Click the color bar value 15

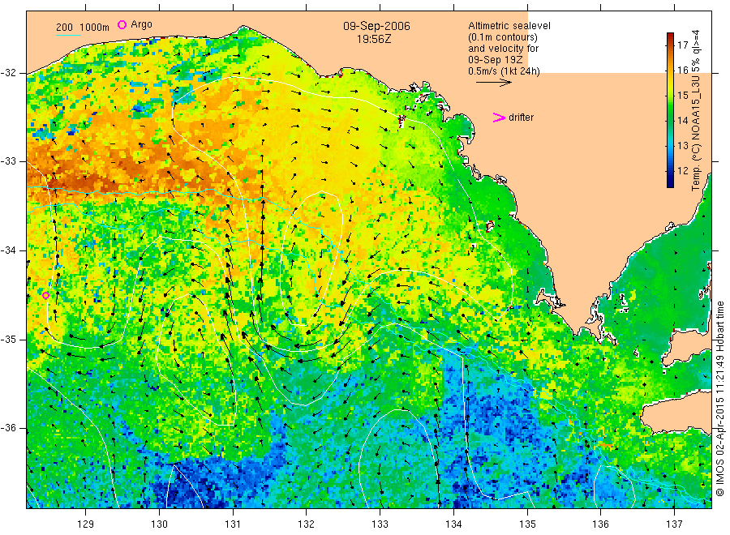pyautogui.click(x=682, y=96)
